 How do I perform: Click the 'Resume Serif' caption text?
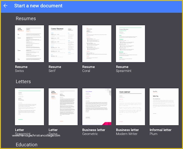tap(55, 69)
